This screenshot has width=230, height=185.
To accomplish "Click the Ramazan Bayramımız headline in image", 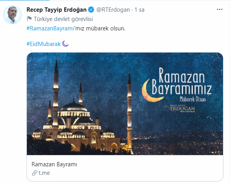I will (182, 81).
